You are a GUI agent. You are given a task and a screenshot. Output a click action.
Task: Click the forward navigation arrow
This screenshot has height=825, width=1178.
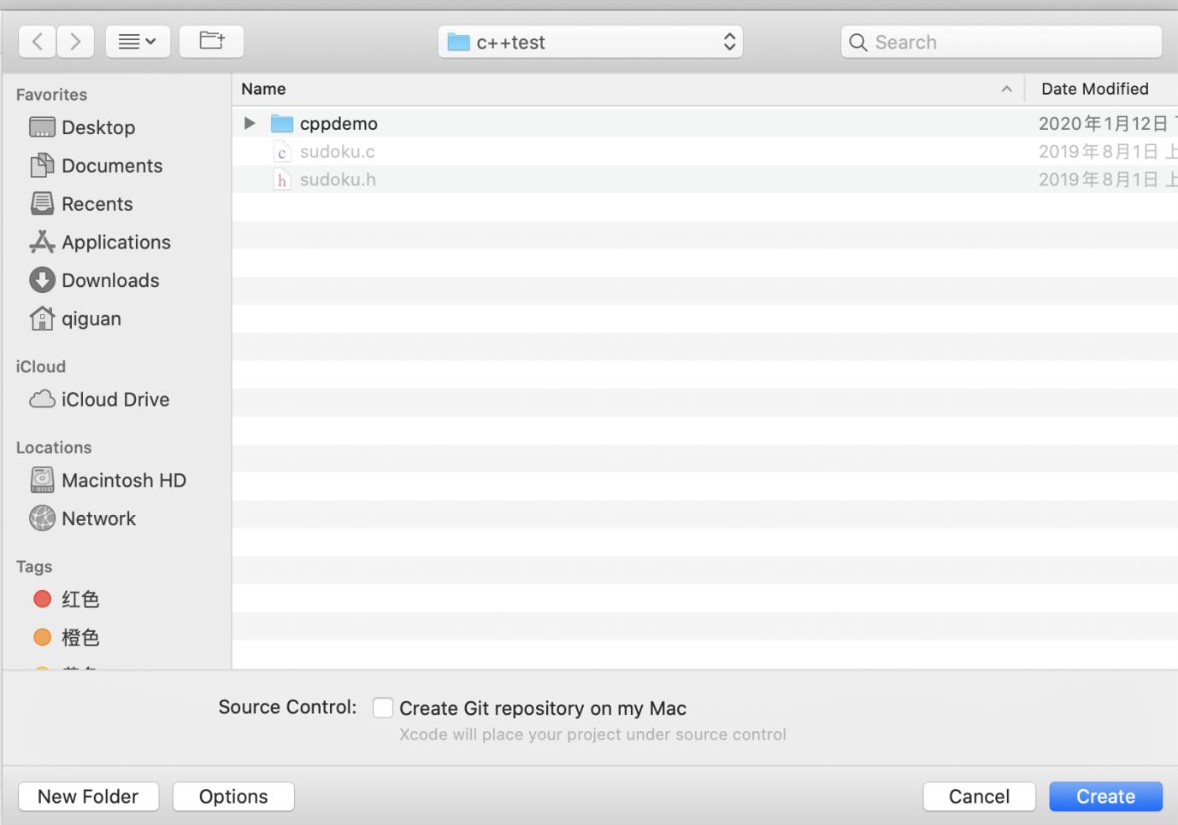click(x=75, y=41)
